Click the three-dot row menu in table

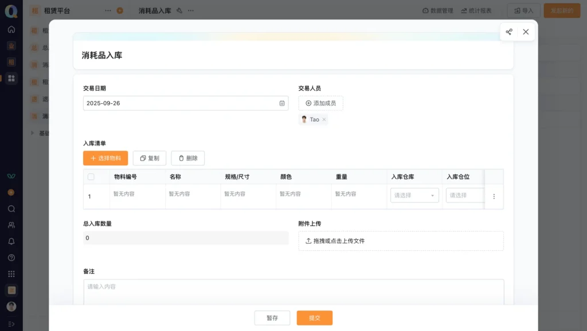pos(494,196)
